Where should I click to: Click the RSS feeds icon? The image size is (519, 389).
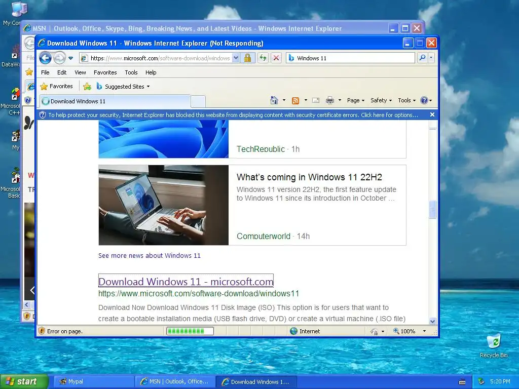(x=295, y=101)
